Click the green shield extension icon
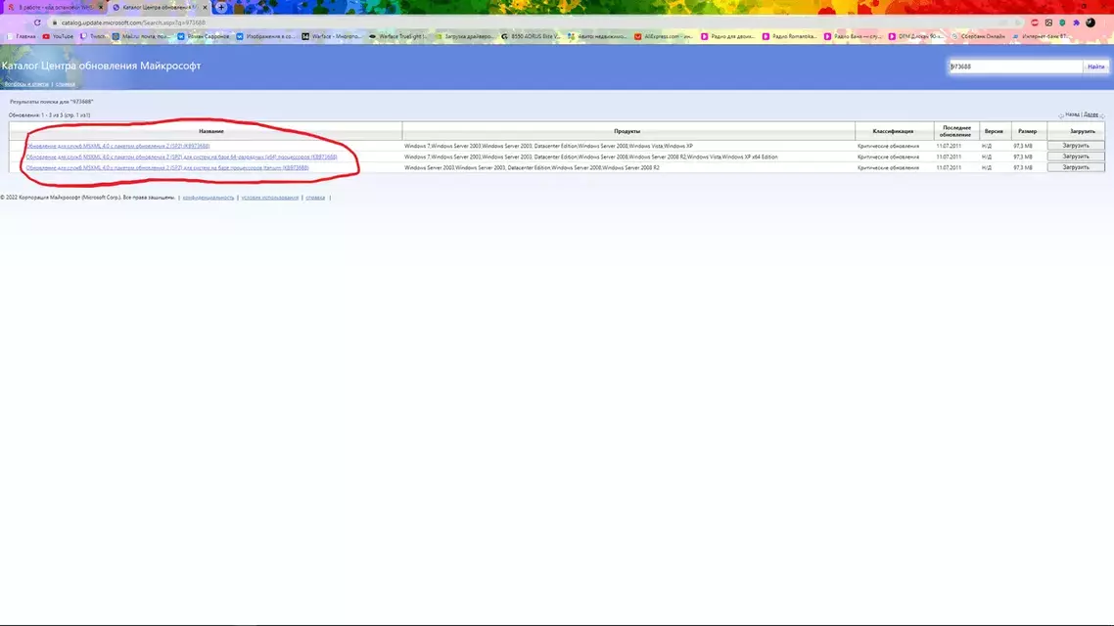The width and height of the screenshot is (1114, 626). [x=1062, y=22]
